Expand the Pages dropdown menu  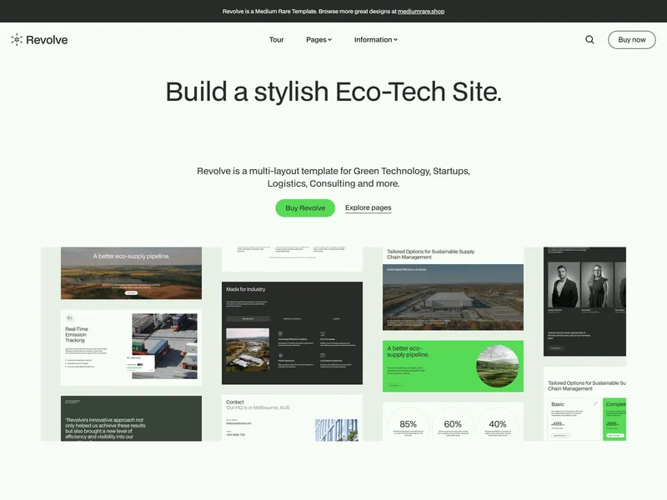318,39
